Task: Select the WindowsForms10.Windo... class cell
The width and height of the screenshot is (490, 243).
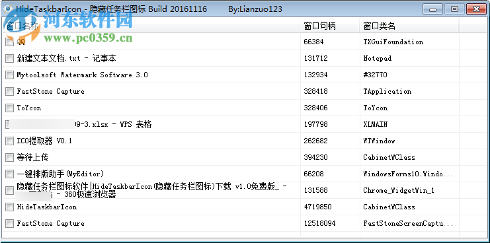Action: pos(408,174)
